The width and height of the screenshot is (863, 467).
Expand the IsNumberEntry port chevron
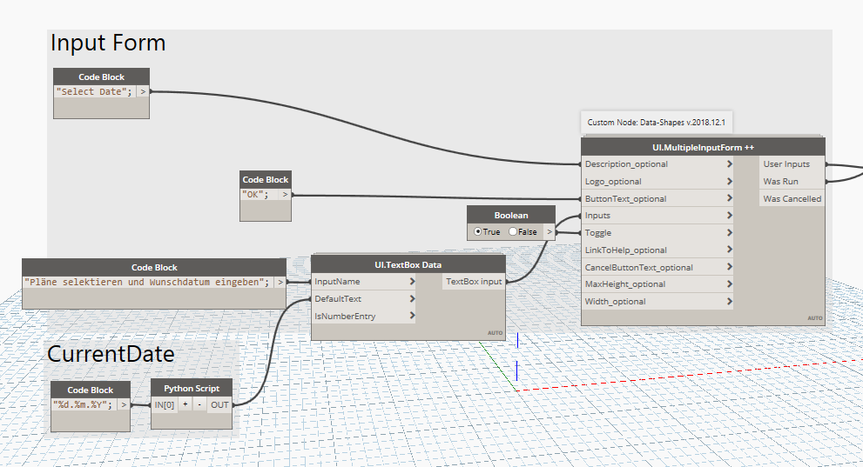click(x=411, y=317)
